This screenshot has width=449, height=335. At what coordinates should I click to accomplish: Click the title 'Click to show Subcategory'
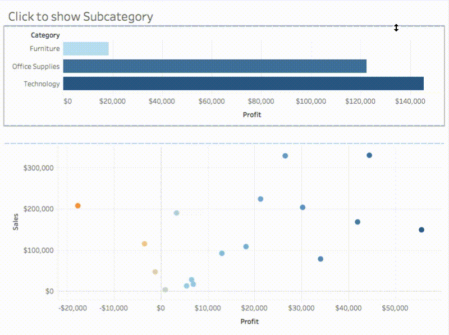(x=80, y=17)
